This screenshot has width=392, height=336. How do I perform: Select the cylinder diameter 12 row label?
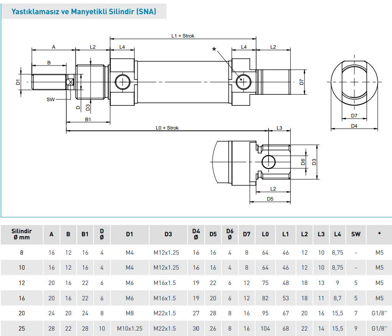21,283
